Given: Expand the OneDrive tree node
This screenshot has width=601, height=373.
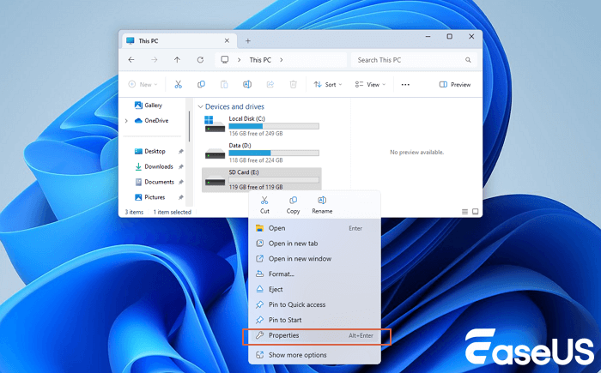Looking at the screenshot, I should tap(126, 121).
